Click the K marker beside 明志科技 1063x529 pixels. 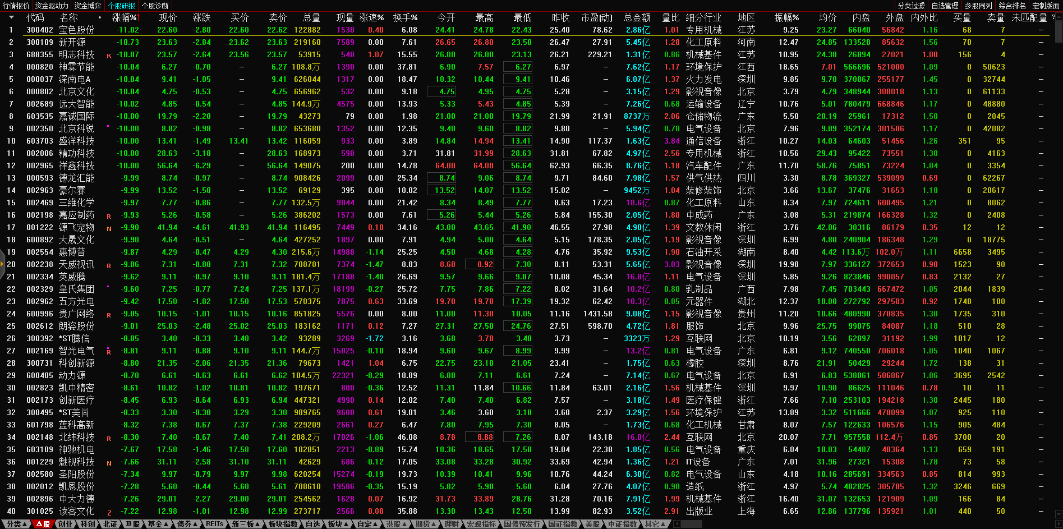click(109, 56)
